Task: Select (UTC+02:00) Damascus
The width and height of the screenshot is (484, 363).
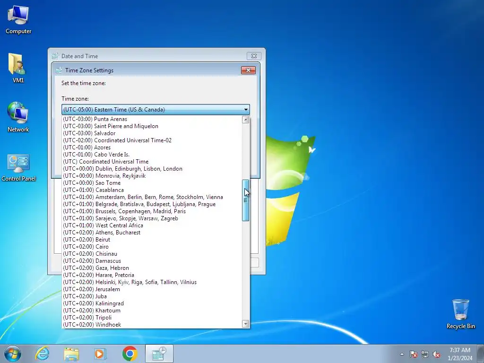Action: click(152, 261)
